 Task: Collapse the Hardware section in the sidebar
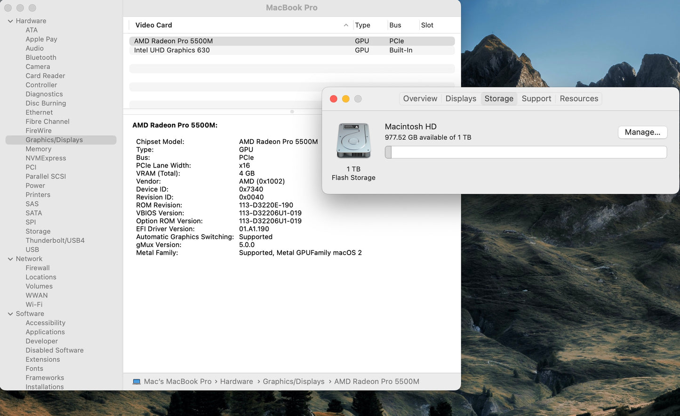10,21
